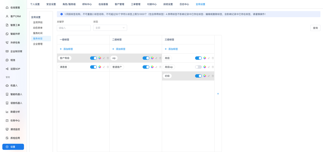Screen dimensions: 323x152
Task: Delete the 客户等级 tag via trash icon
Action: pos(108,58)
